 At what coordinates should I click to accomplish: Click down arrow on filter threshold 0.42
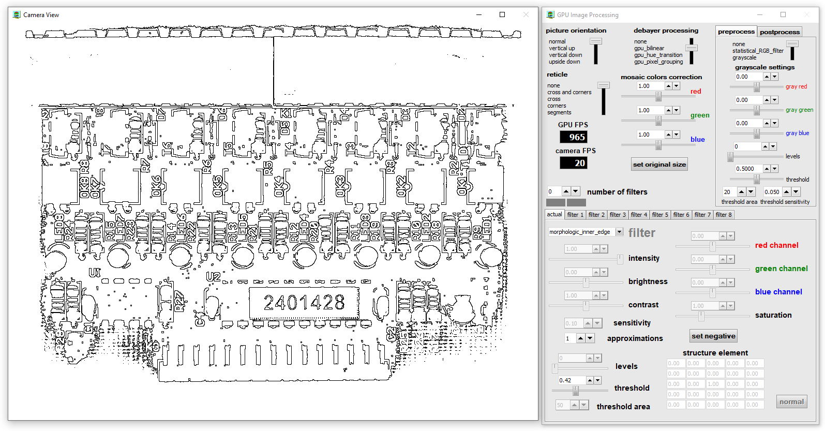point(597,380)
